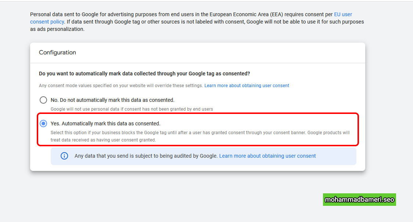Open the 'EU user' link in the intro paragraph

343,14
